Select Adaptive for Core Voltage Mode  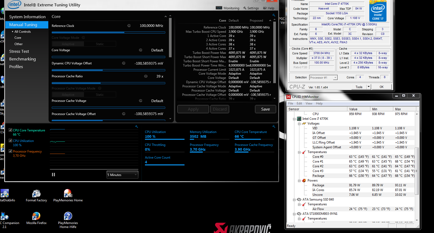tap(68, 44)
